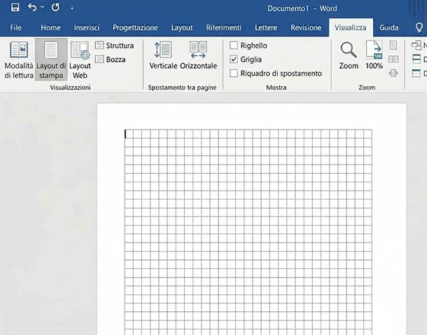427x335 pixels.
Task: Open the Customize Quick Access Toolbar dropdown
Action: click(x=72, y=8)
